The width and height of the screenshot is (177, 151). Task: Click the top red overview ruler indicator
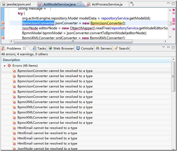click(174, 10)
